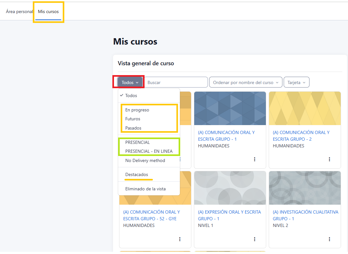Open three-dot menu for Investigación Cualitativa course
The image size is (348, 254).
point(329,239)
